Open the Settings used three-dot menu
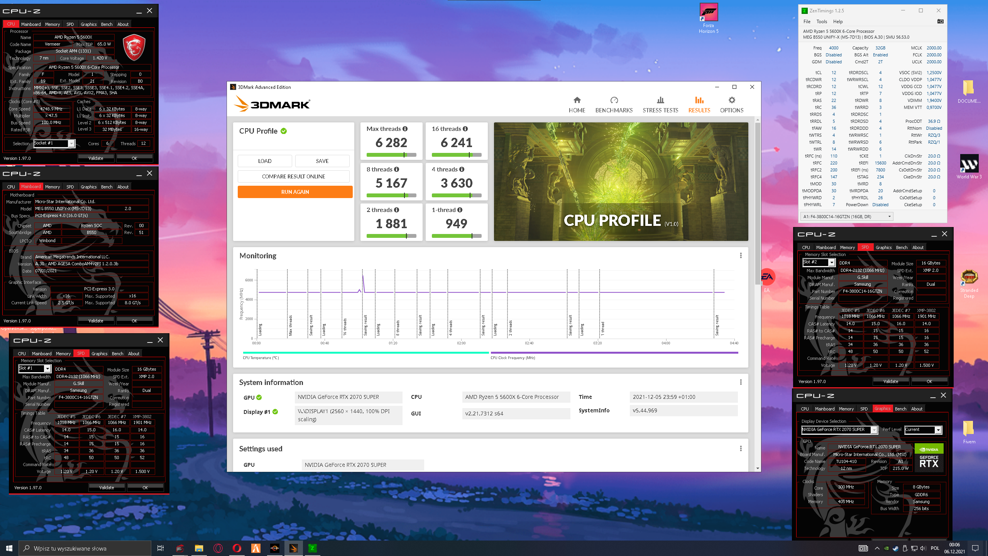This screenshot has height=556, width=988. [x=741, y=449]
